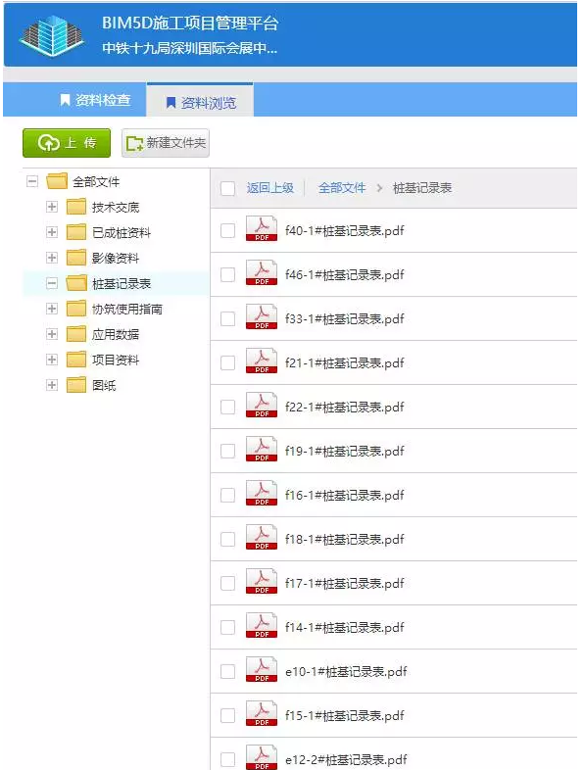Click the PDF icon of f22-1#桩基记录表.pdf

[x=262, y=405]
